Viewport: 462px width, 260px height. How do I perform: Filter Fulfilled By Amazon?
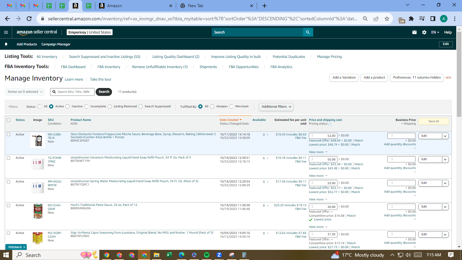coord(212,106)
